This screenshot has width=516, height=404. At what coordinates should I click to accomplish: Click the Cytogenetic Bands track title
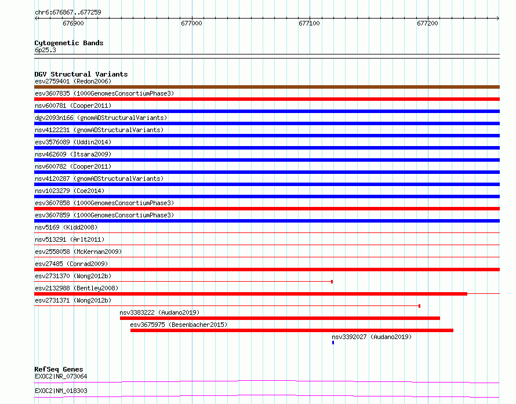coord(69,43)
